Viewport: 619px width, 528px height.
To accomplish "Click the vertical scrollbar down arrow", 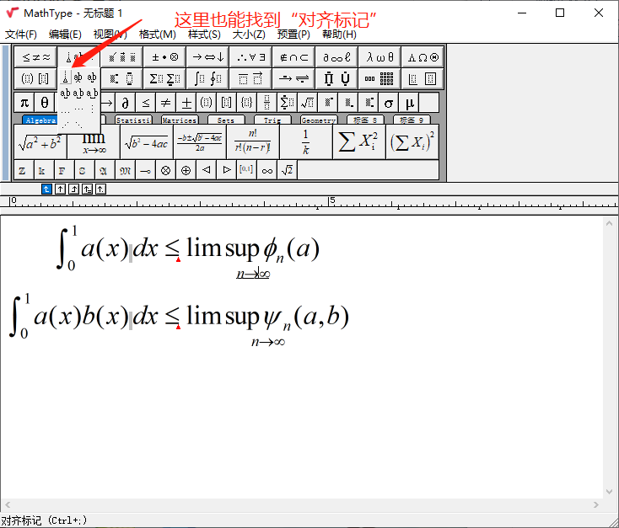I will [x=609, y=491].
